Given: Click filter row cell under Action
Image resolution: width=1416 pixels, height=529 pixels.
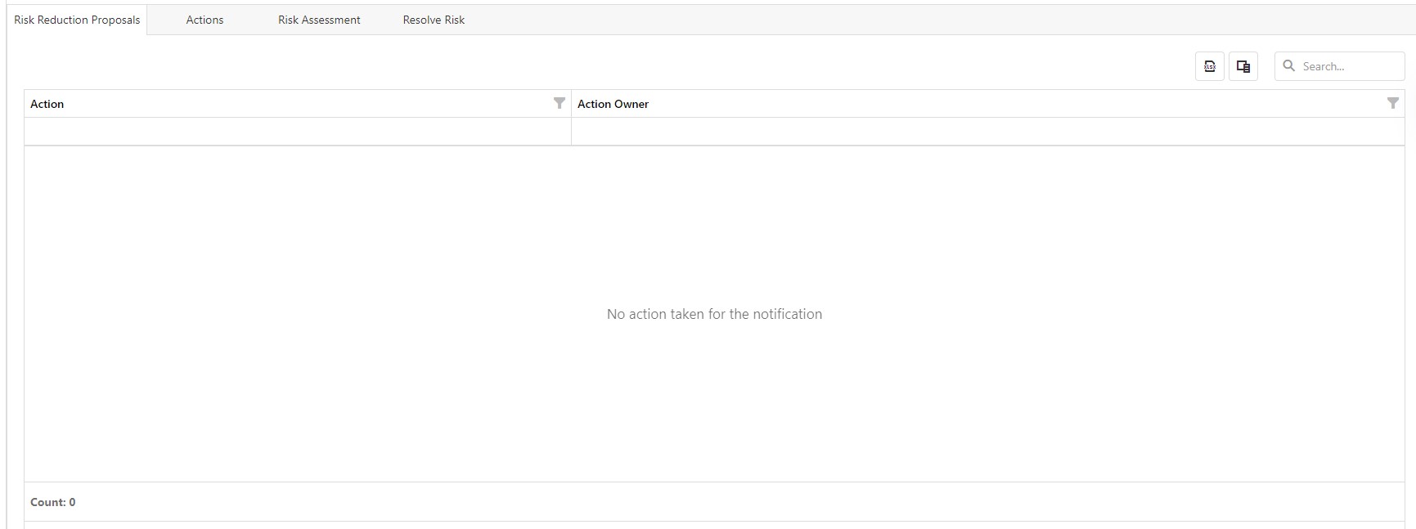Looking at the screenshot, I should pyautogui.click(x=298, y=132).
